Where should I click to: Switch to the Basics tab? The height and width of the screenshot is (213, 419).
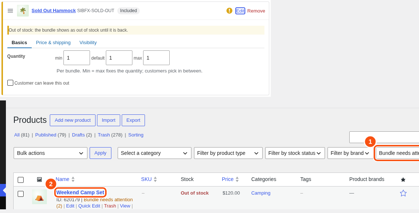click(x=19, y=43)
